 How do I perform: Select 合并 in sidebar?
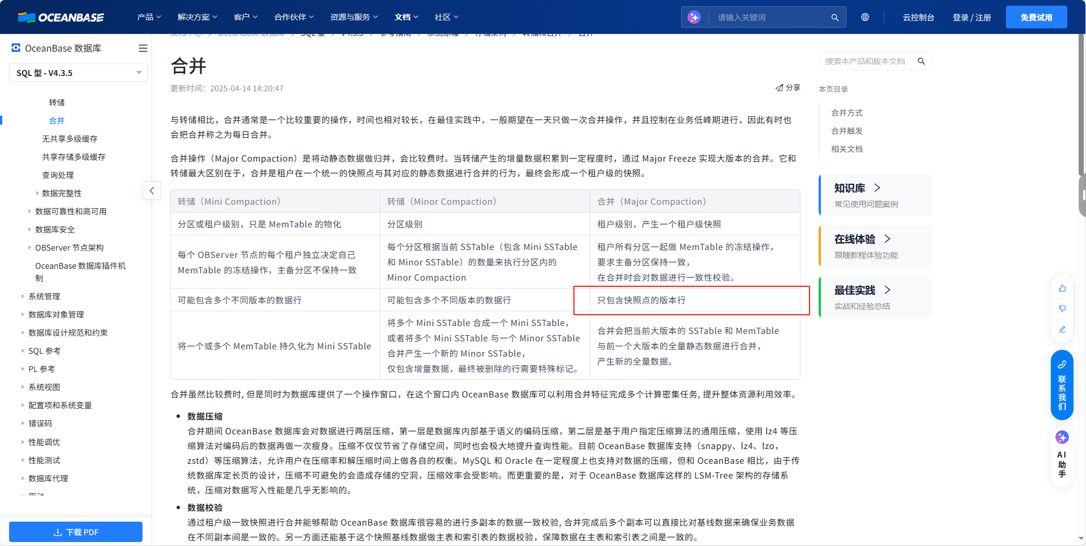coord(57,121)
